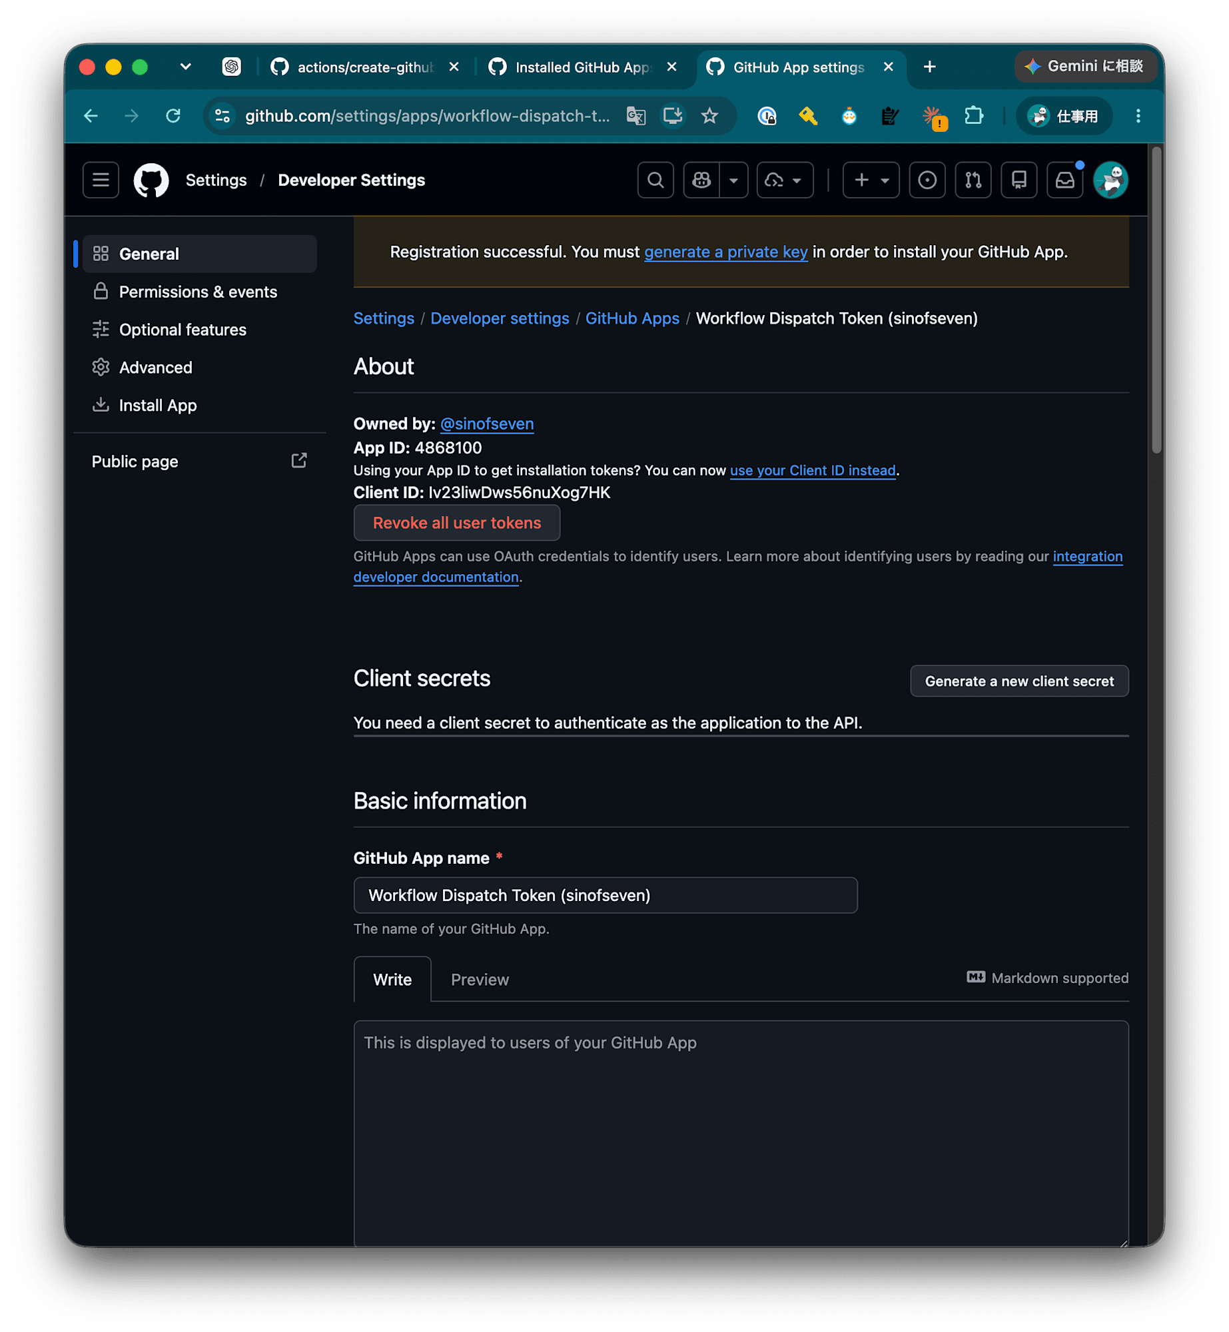Open Copilot chat icon in header
The image size is (1229, 1332).
pyautogui.click(x=701, y=180)
